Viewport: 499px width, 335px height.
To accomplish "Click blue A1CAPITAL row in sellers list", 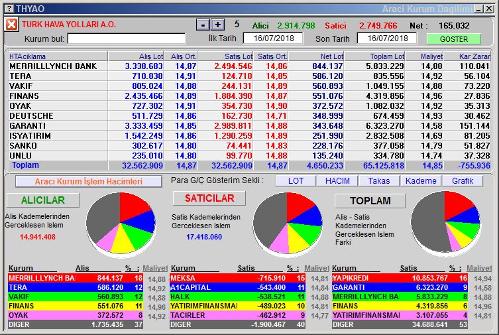I will point(237,287).
